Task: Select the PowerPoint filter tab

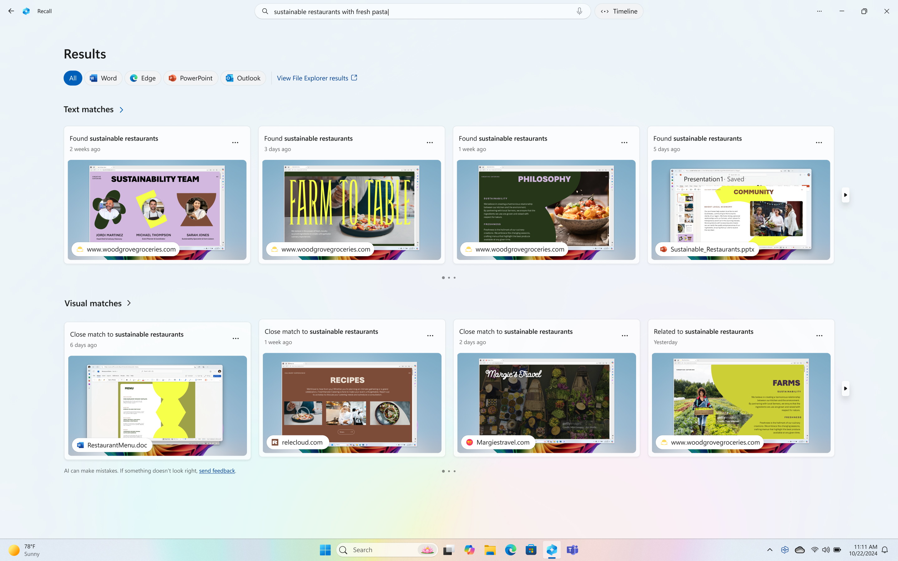Action: 191,78
